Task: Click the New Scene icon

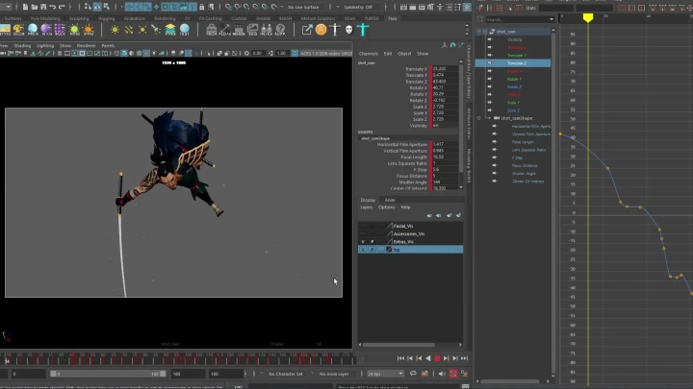Action: coord(25,7)
